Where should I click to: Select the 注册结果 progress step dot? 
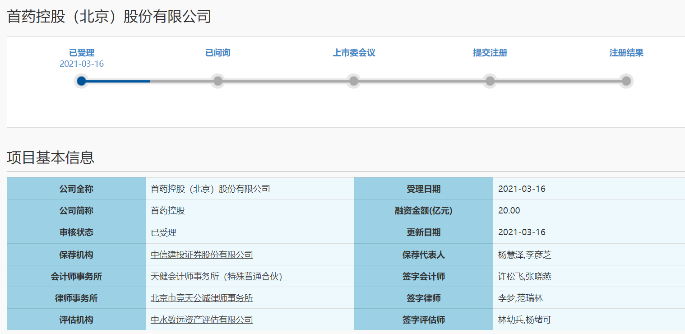coord(626,81)
